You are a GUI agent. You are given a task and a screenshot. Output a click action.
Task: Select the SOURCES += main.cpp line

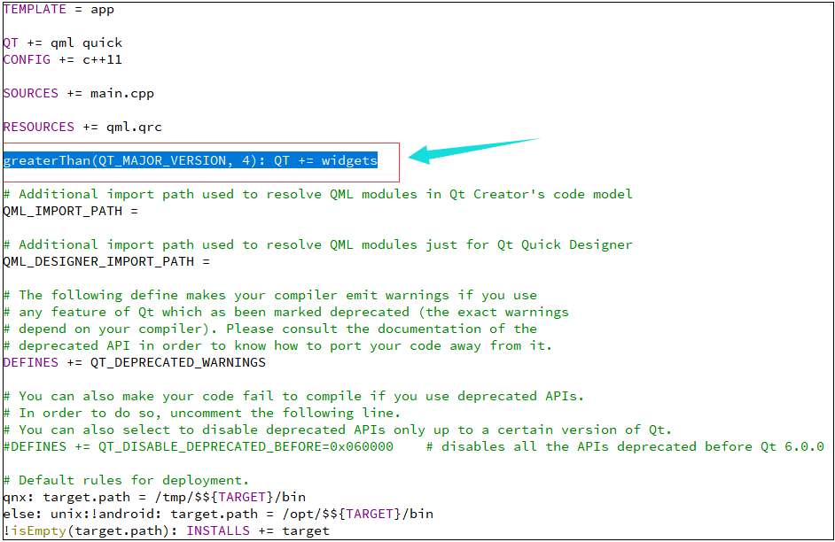(x=78, y=92)
